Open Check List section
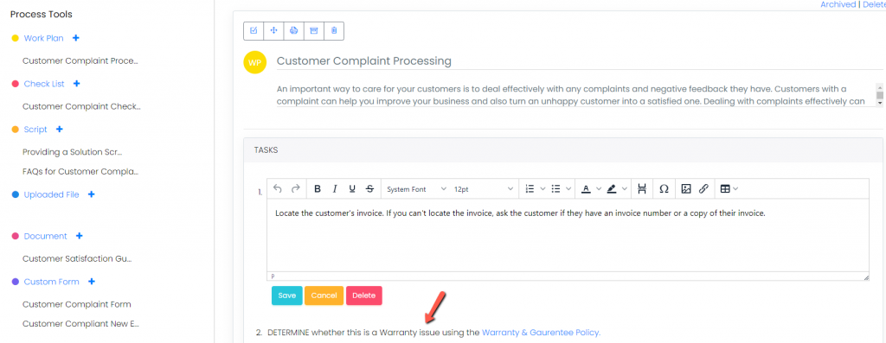The width and height of the screenshot is (886, 343). [44, 84]
